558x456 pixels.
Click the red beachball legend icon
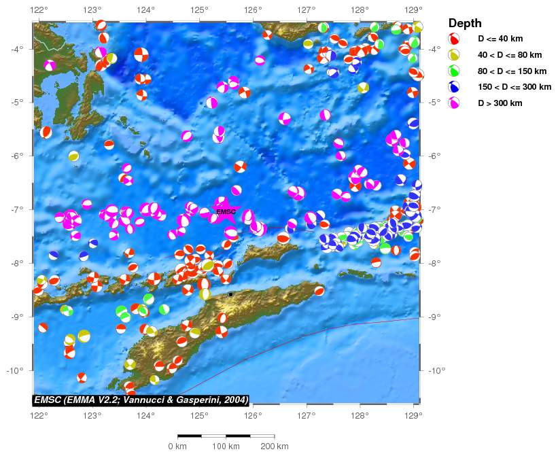pyautogui.click(x=454, y=39)
